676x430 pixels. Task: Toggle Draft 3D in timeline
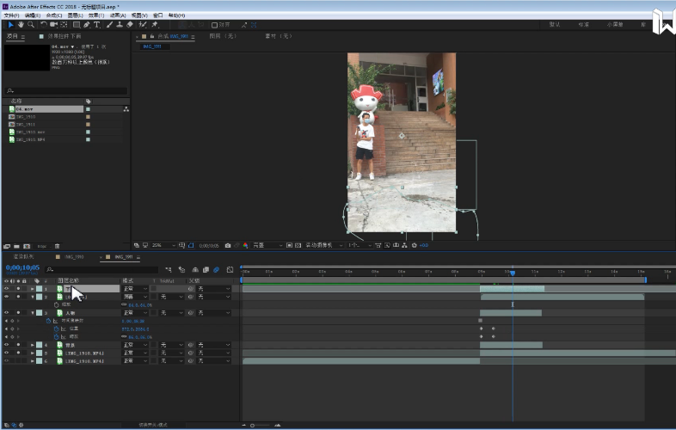coord(181,269)
